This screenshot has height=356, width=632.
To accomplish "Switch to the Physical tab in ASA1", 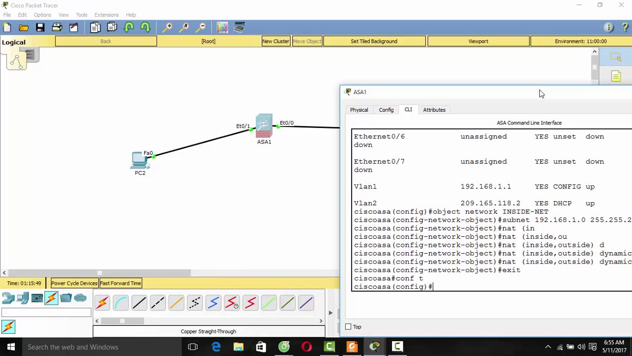I will (359, 110).
